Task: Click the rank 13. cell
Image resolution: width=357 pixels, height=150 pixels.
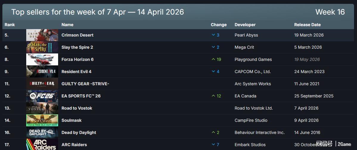Action: 7,108
